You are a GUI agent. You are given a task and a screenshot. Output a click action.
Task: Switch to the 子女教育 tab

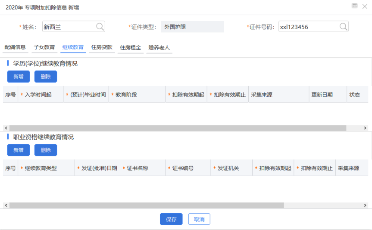[x=44, y=47]
